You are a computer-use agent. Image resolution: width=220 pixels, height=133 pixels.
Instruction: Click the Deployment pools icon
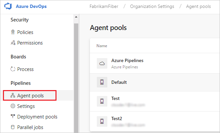click(13, 117)
